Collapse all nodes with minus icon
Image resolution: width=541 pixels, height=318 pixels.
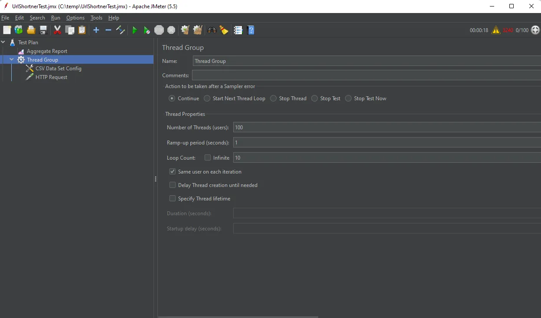click(108, 30)
